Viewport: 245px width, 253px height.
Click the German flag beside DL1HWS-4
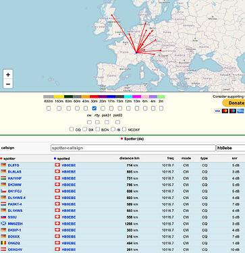(x=3, y=198)
